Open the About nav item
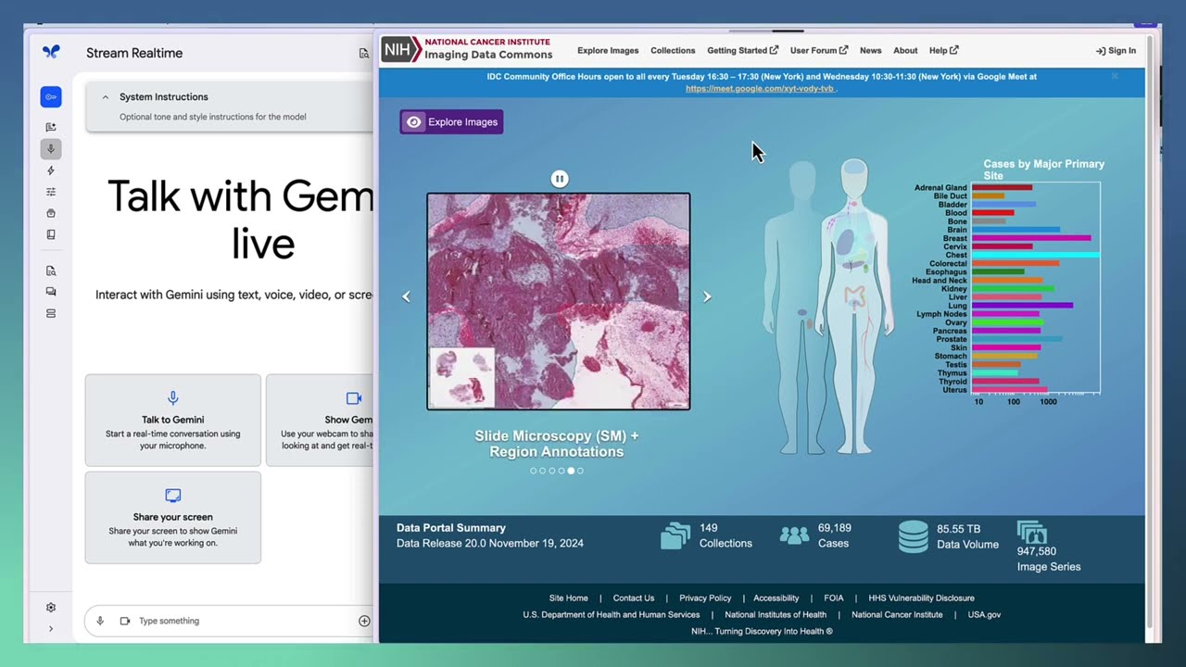The width and height of the screenshot is (1186, 667). point(905,51)
